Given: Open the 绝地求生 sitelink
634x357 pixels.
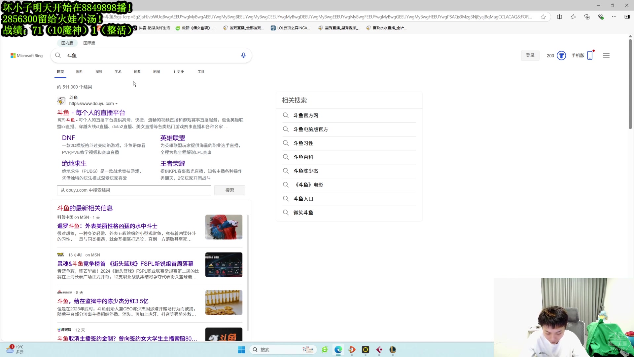Looking at the screenshot, I should click(x=74, y=163).
